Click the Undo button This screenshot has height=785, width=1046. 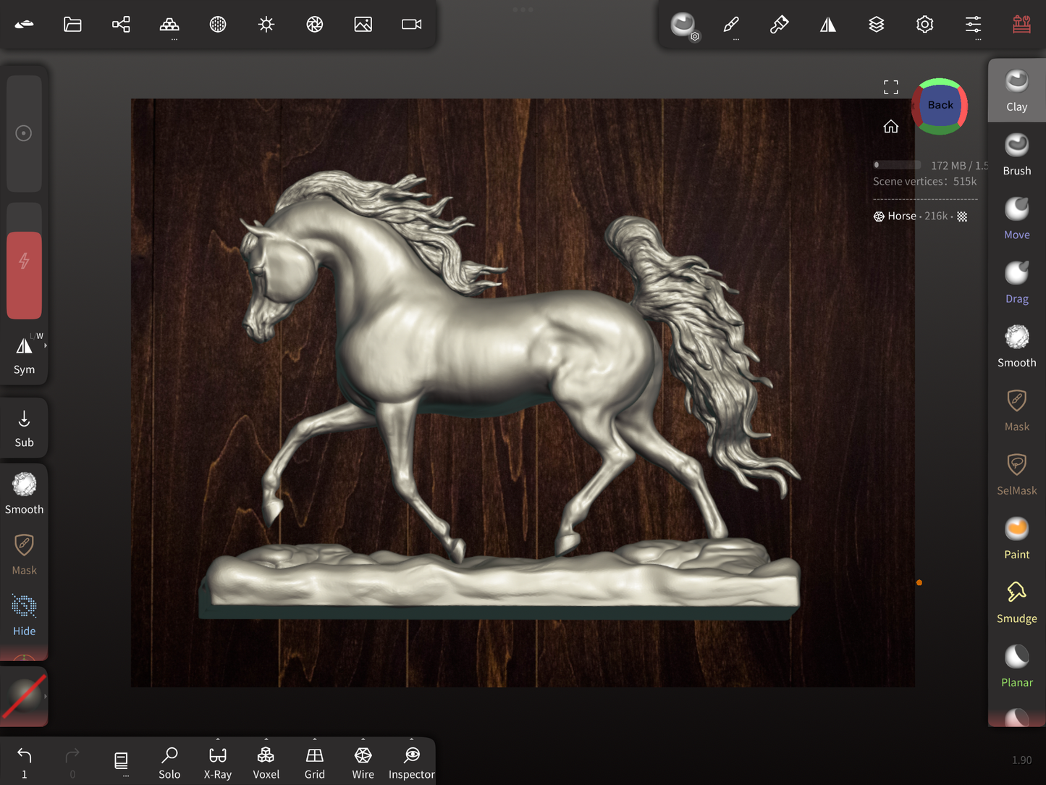[24, 762]
